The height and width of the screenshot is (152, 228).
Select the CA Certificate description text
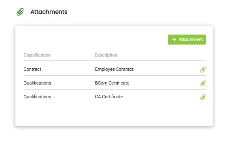(109, 97)
